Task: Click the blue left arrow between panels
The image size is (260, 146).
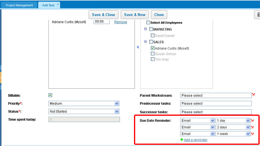Action: pyautogui.click(x=138, y=47)
